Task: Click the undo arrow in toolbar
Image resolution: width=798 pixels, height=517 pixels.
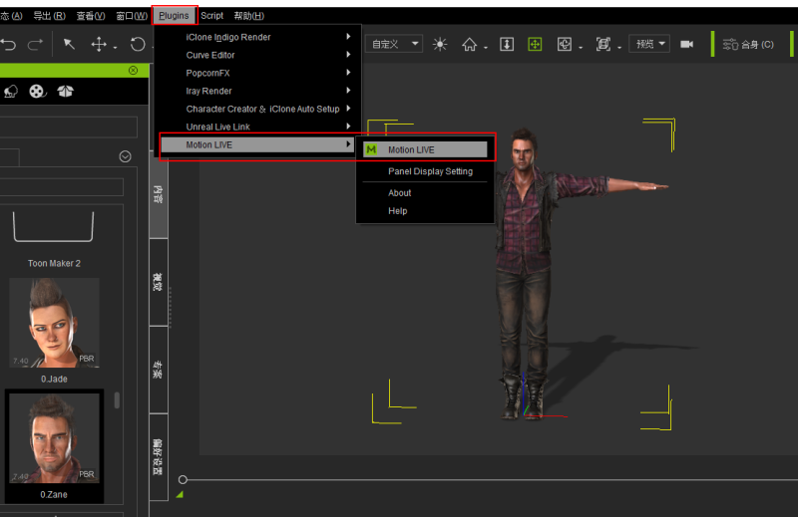Action: click(x=9, y=45)
